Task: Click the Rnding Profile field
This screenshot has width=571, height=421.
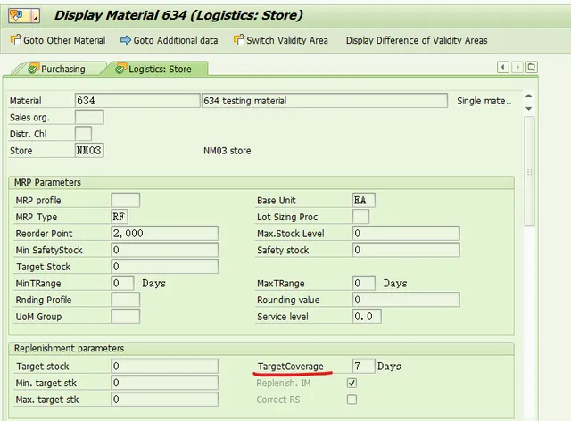Action: click(125, 300)
